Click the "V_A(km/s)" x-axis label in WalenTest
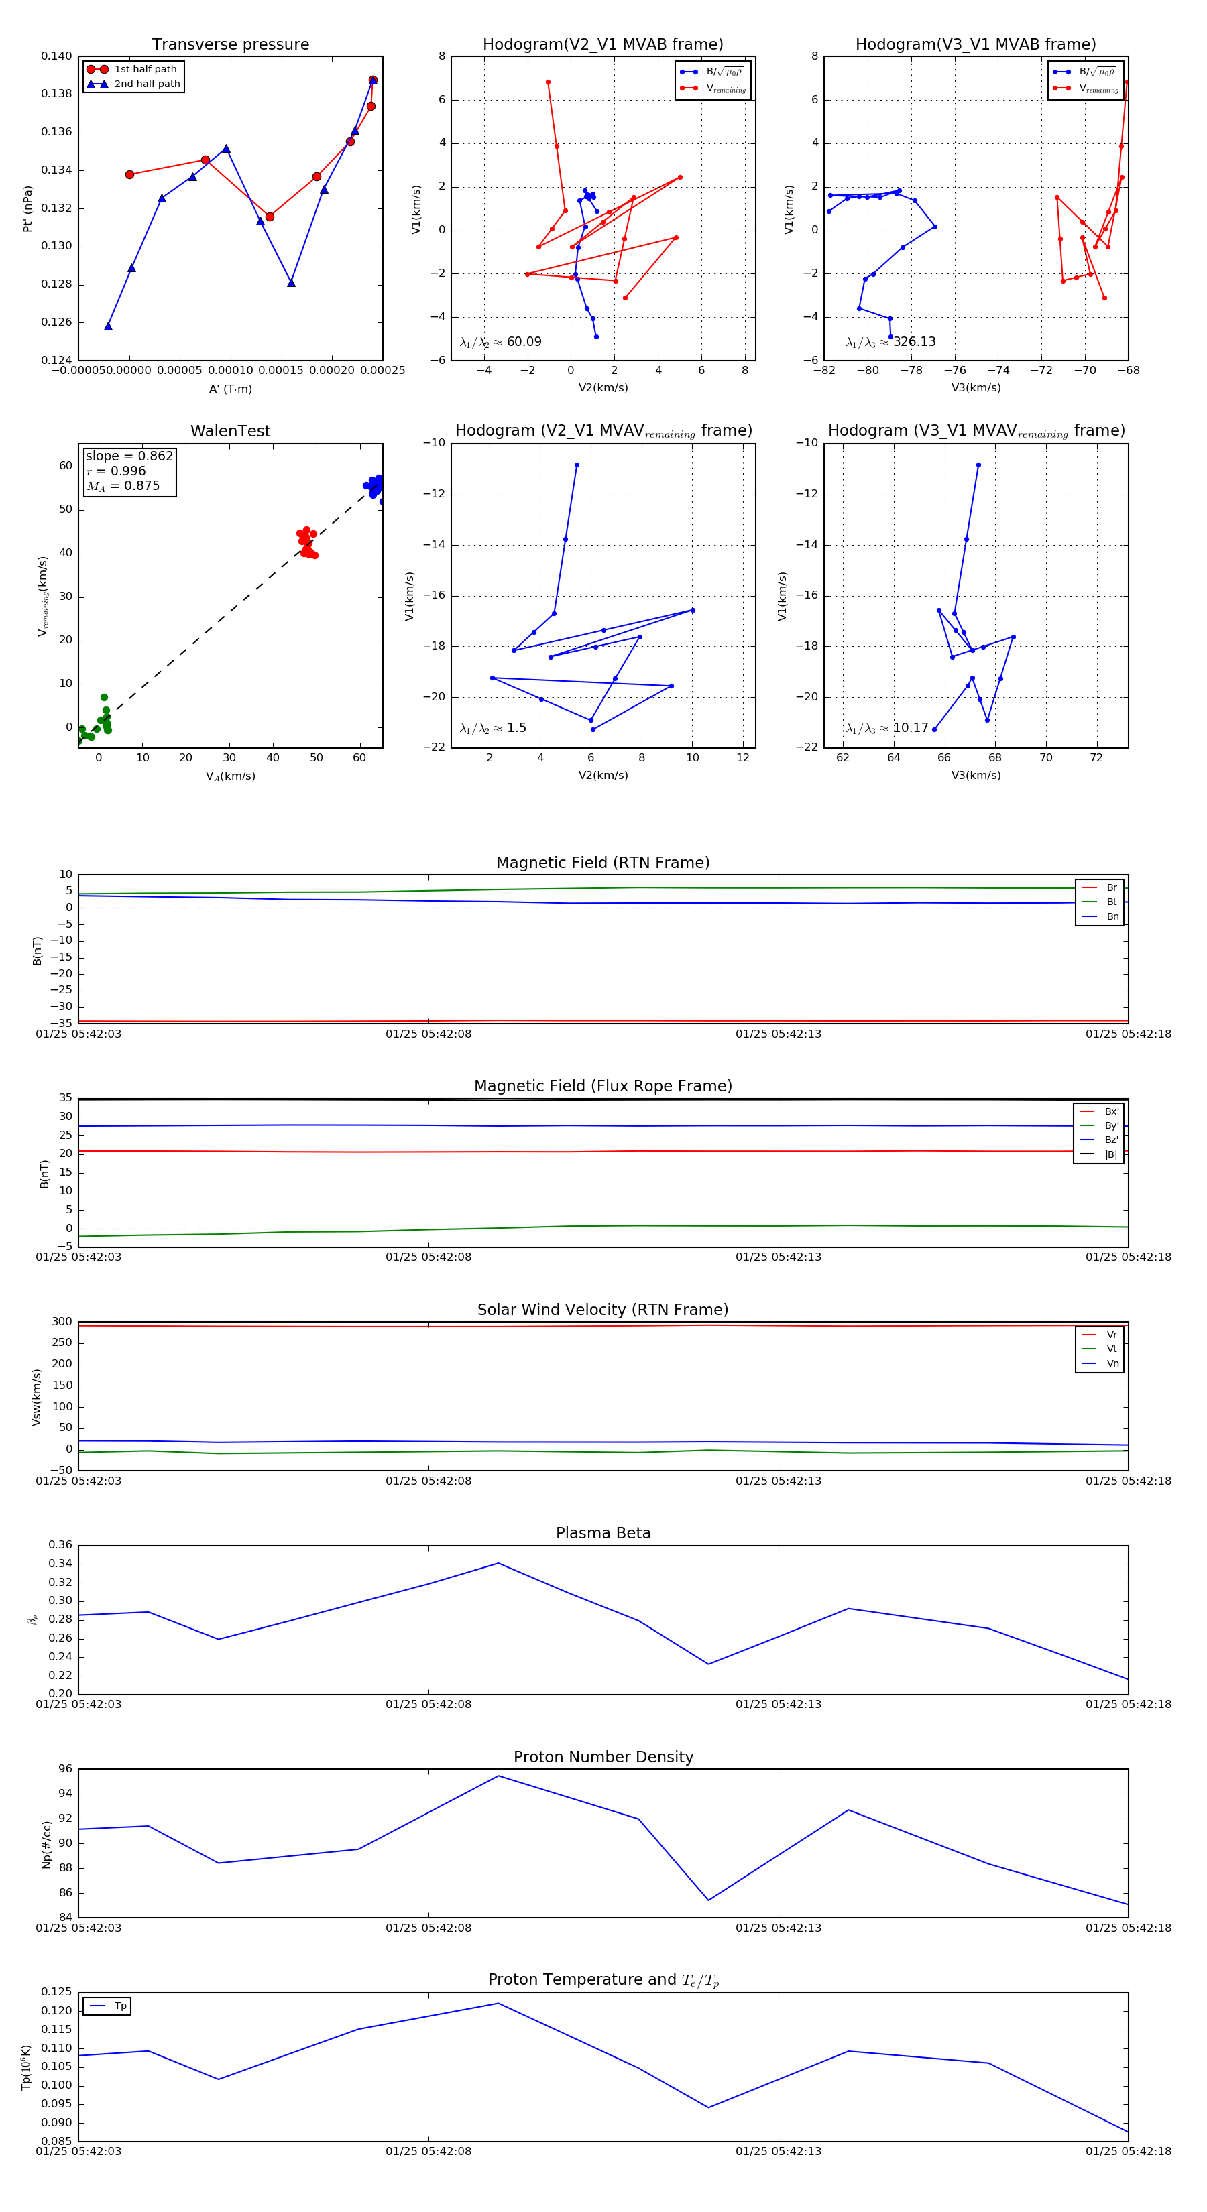The image size is (1207, 2212). [x=230, y=776]
